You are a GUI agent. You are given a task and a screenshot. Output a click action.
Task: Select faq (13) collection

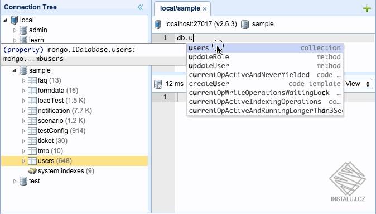[x=50, y=80]
